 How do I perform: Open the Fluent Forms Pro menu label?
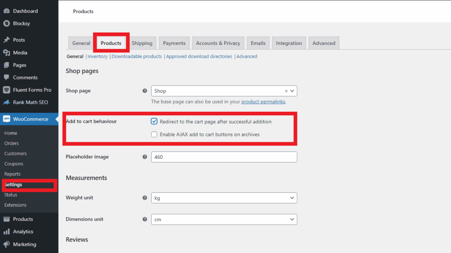[32, 90]
